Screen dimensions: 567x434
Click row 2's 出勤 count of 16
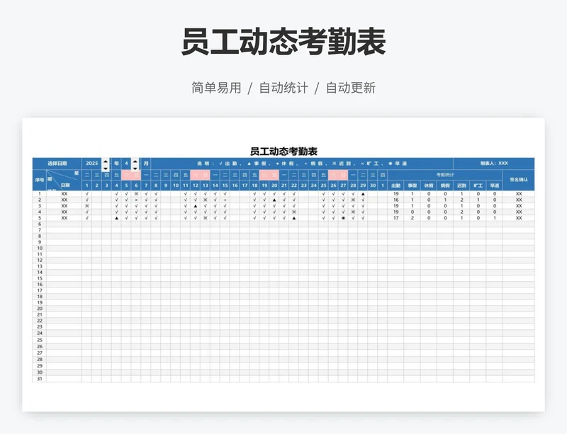[396, 200]
